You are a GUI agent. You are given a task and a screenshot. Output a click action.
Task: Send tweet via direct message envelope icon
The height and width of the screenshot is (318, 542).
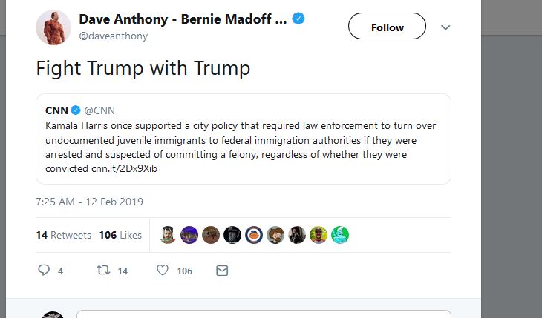click(221, 271)
